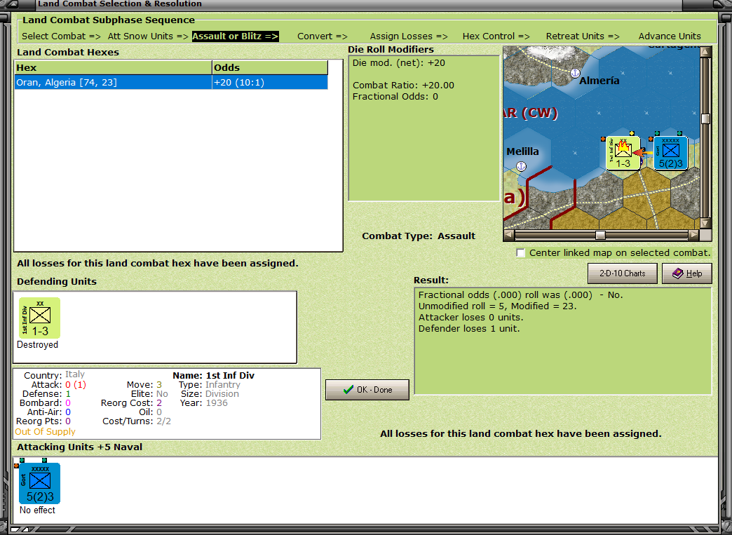This screenshot has height=535, width=732.
Task: Click the Assign Losses subphase step
Action: (409, 36)
